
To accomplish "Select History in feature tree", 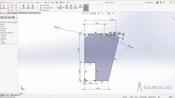I will (2, 24).
